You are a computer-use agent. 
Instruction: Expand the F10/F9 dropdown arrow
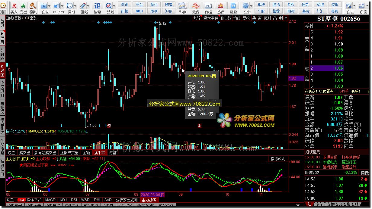point(62,6)
